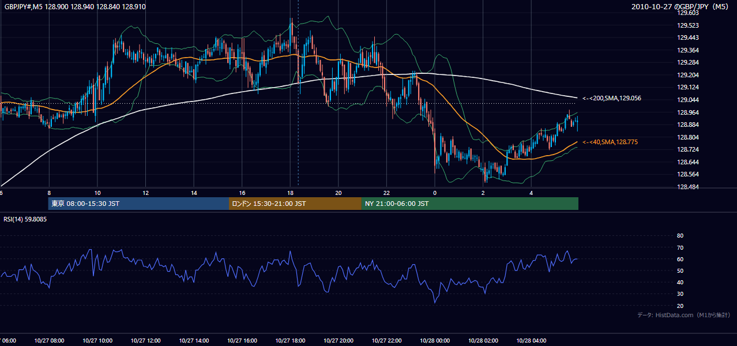Image resolution: width=737 pixels, height=346 pixels.
Task: Click price axis value 129.124
Action: click(687, 87)
